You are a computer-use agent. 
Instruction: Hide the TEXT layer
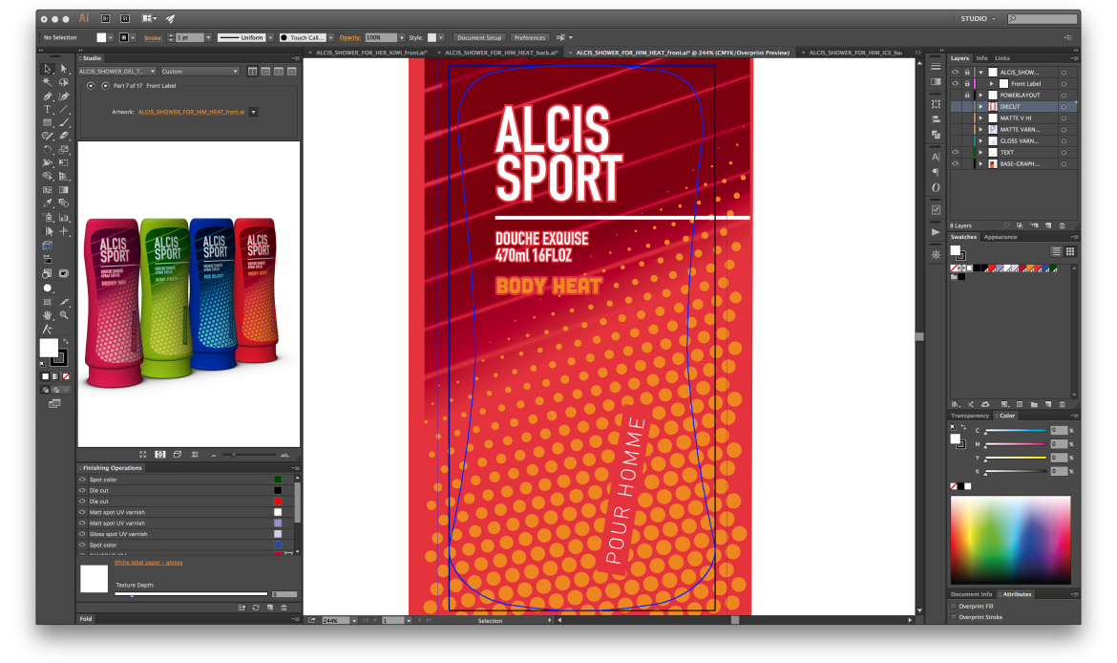pyautogui.click(x=956, y=152)
